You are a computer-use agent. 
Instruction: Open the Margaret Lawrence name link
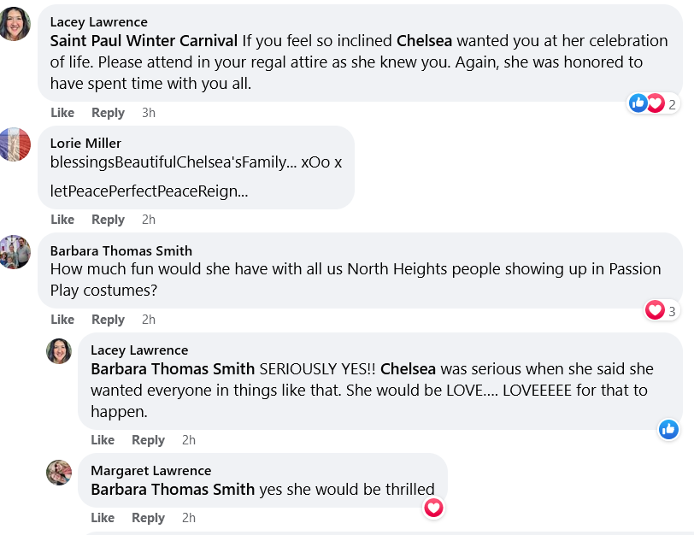151,470
